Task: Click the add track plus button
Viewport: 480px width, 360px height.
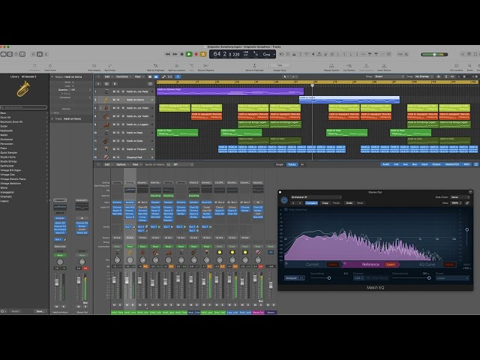Action: click(x=98, y=83)
